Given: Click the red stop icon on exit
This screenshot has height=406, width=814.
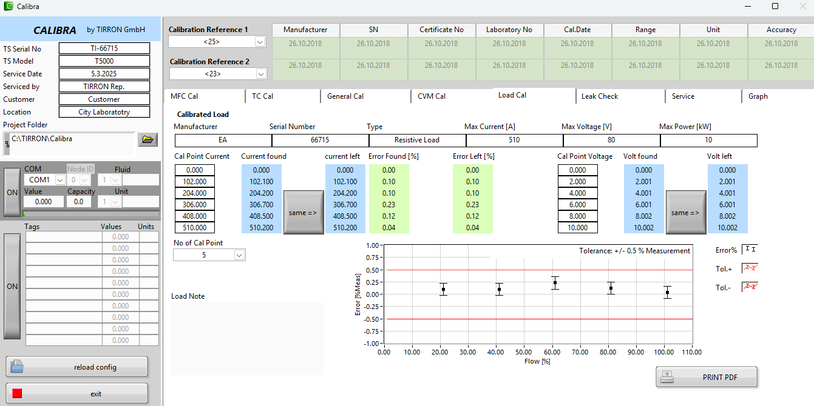Looking at the screenshot, I should click(17, 393).
